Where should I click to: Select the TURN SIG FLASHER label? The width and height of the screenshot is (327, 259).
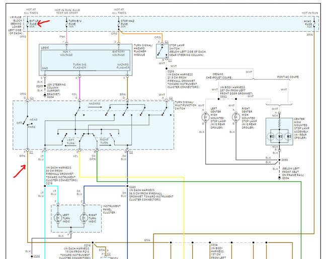(79, 66)
